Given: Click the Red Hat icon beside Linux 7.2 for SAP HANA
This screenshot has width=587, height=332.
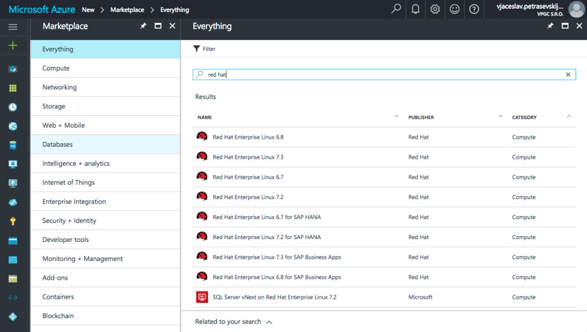Looking at the screenshot, I should click(202, 237).
